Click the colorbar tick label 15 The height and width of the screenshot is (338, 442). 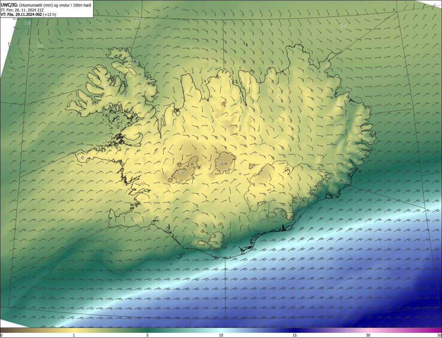coord(295,335)
